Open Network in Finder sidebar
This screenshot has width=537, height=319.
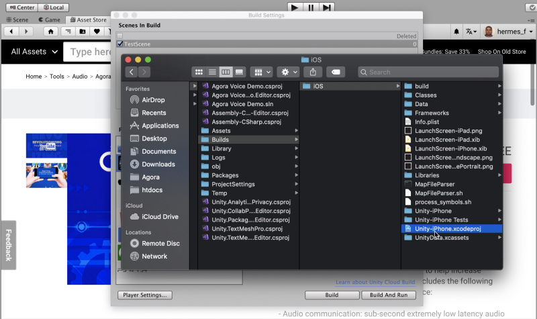coord(148,257)
